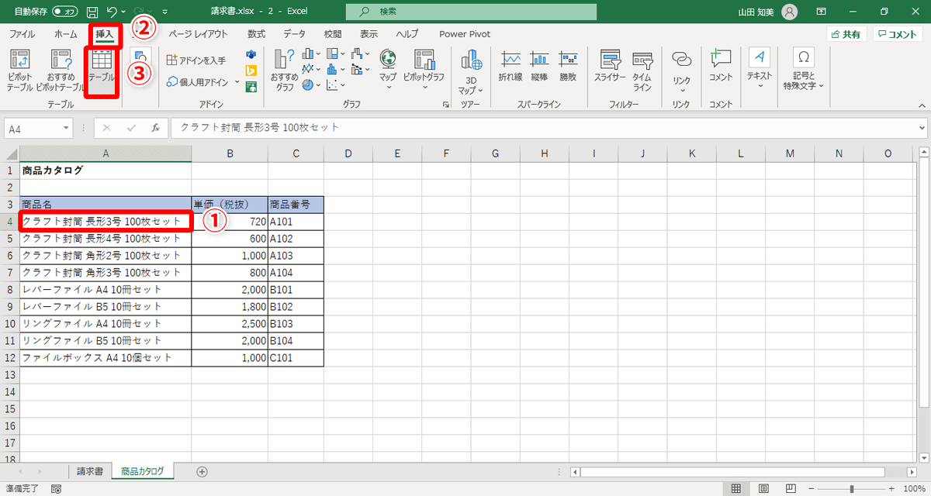Image resolution: width=931 pixels, height=496 pixels.
Task: Switch to Normal view in status bar
Action: click(x=736, y=489)
